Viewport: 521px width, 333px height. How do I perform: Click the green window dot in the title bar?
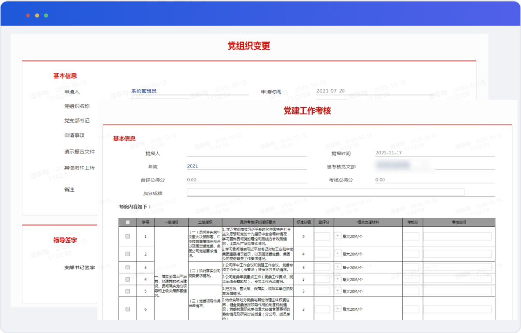coord(46,16)
